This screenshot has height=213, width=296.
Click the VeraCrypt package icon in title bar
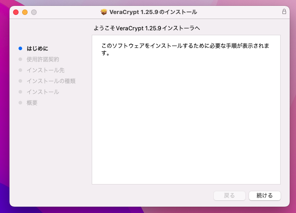[104, 12]
